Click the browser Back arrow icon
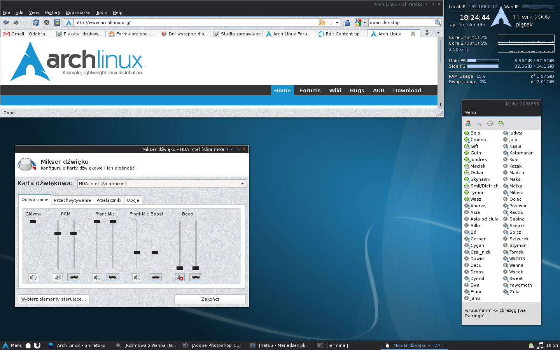The width and height of the screenshot is (560, 350). coord(6,23)
